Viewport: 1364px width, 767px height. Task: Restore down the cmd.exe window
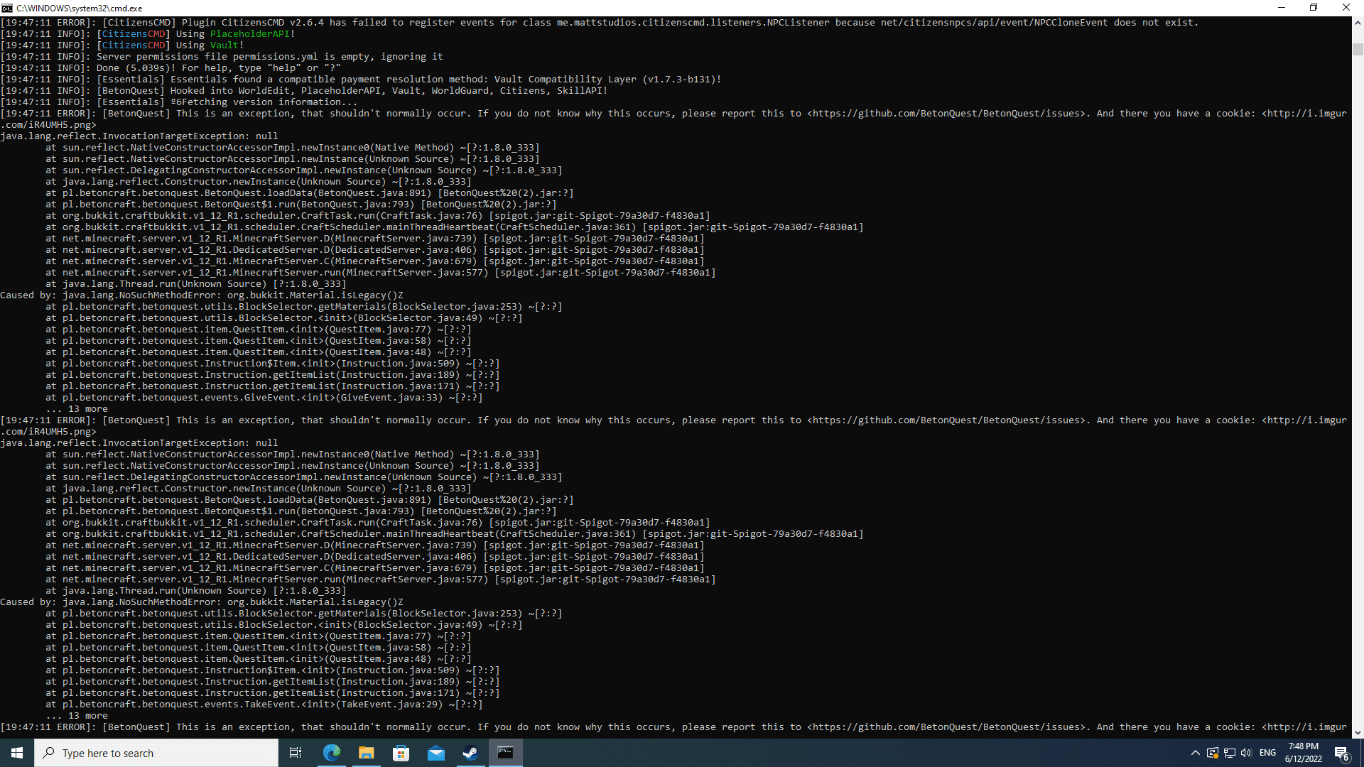tap(1314, 8)
